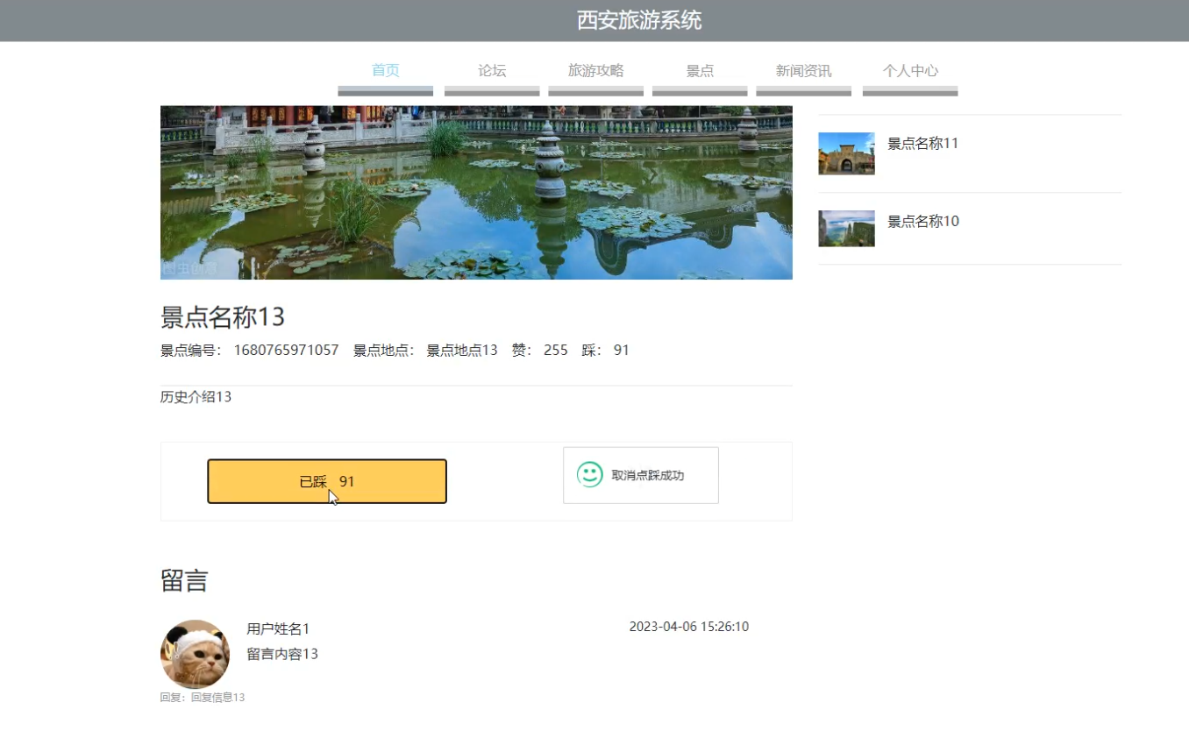
Task: Click the timestamp 2023-04-06 15:26:10
Action: tap(689, 627)
